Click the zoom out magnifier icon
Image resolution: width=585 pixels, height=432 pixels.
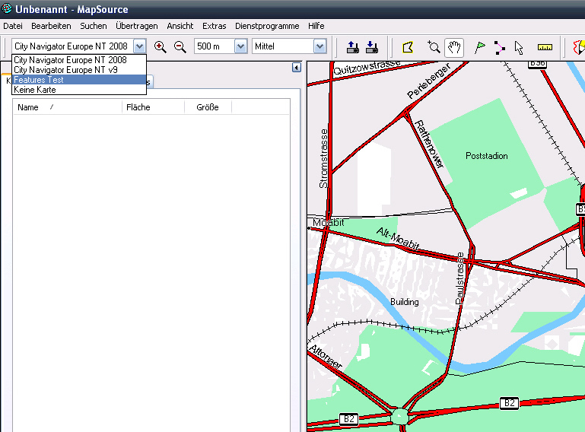pos(180,46)
